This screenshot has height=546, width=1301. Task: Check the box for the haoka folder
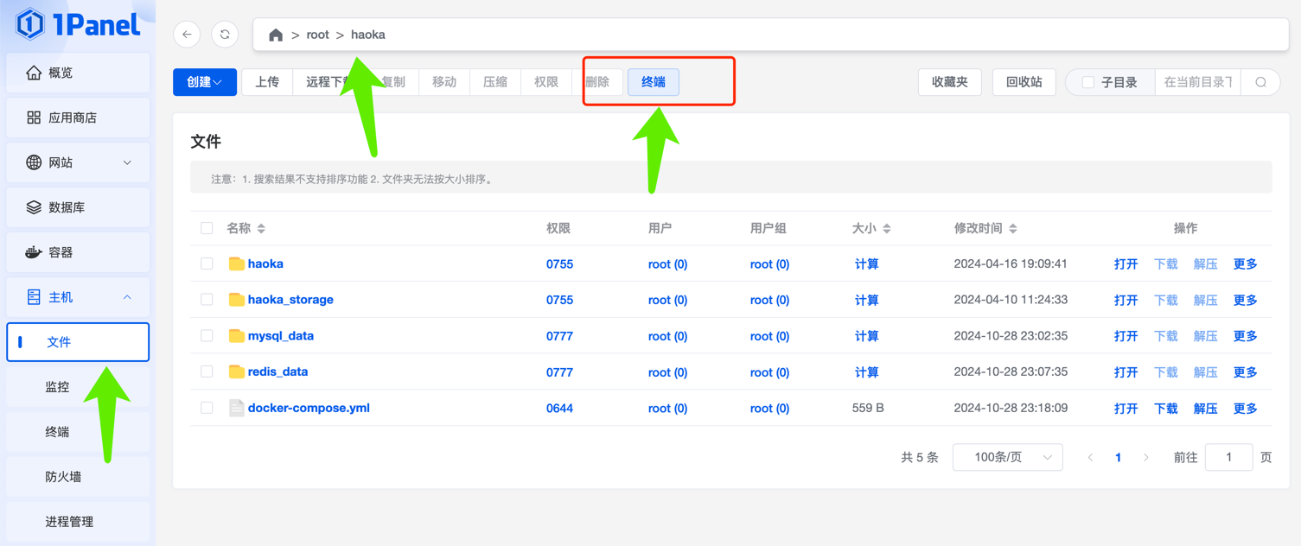tap(207, 263)
